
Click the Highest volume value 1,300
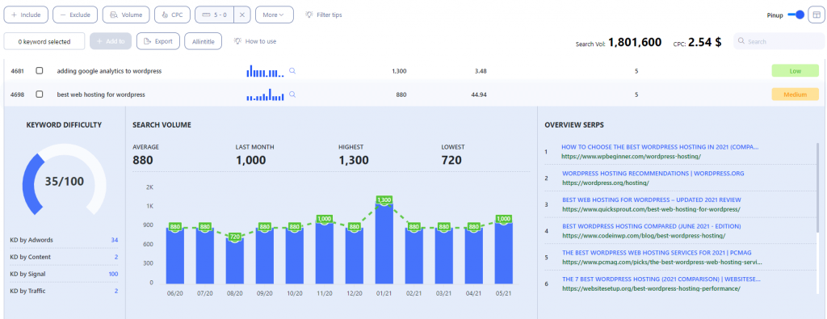(x=354, y=160)
